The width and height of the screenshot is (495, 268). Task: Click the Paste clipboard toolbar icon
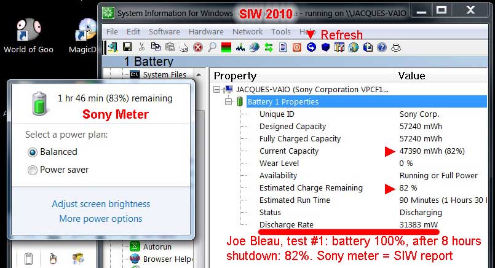point(170,47)
